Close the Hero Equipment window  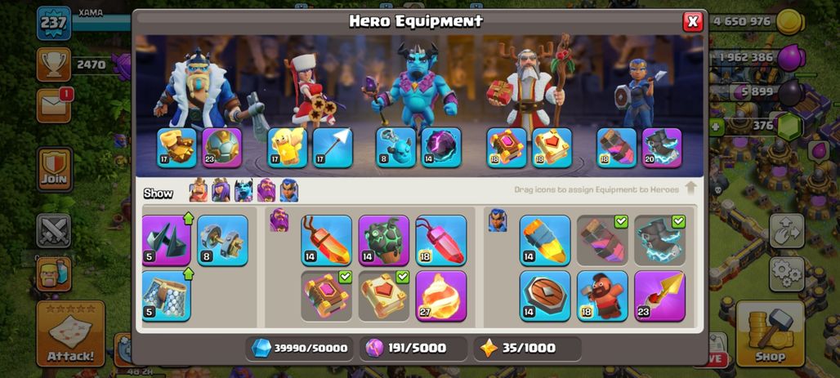point(692,21)
